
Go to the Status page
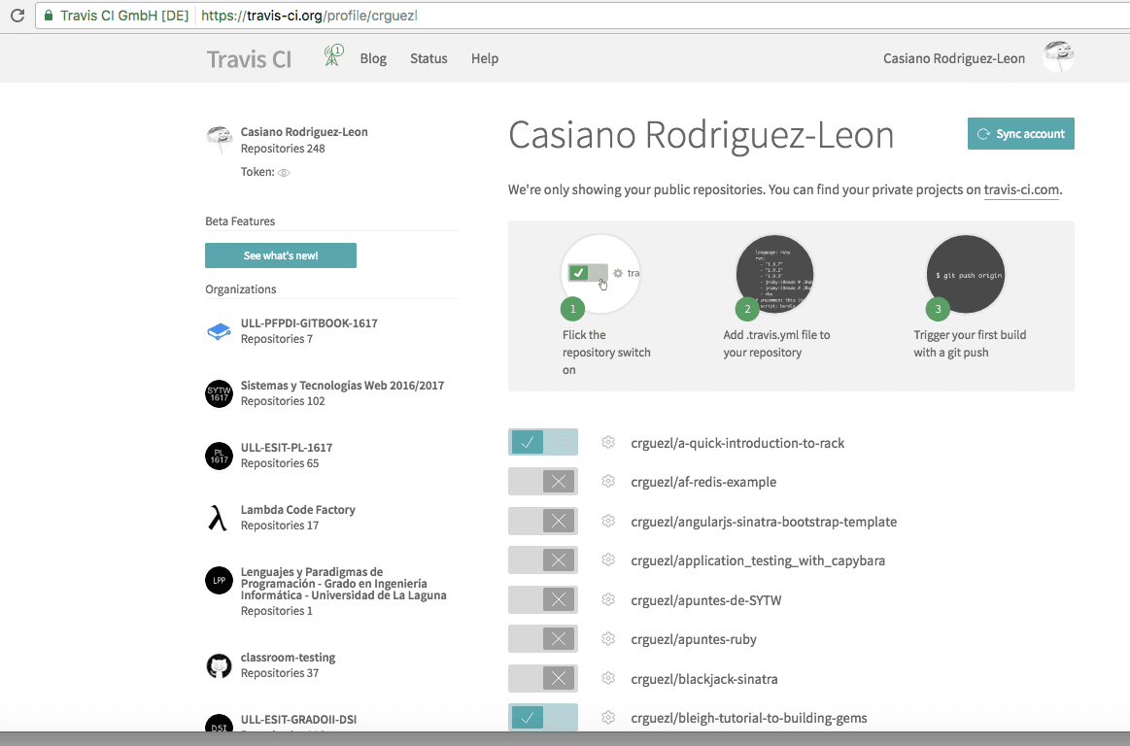coord(428,58)
